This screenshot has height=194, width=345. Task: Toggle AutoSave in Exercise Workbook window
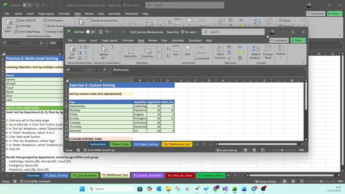(91, 32)
